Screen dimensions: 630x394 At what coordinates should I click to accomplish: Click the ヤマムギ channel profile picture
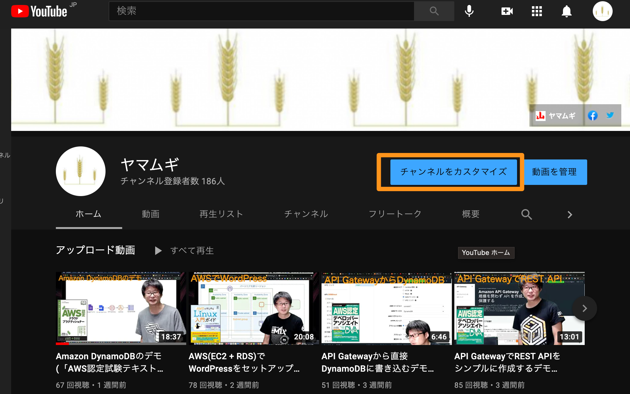tap(81, 171)
